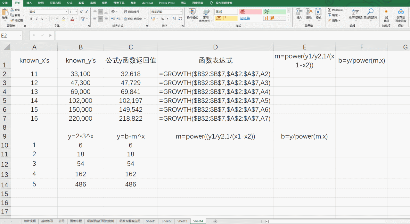This screenshot has height=224, width=410.
Task: Open the number format dropdown (科学记数)
Action: point(181,12)
